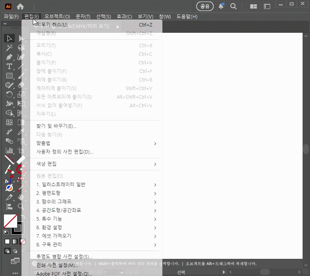
Task: Choose 지우기 취소(U) undo entry
Action: coord(94,25)
